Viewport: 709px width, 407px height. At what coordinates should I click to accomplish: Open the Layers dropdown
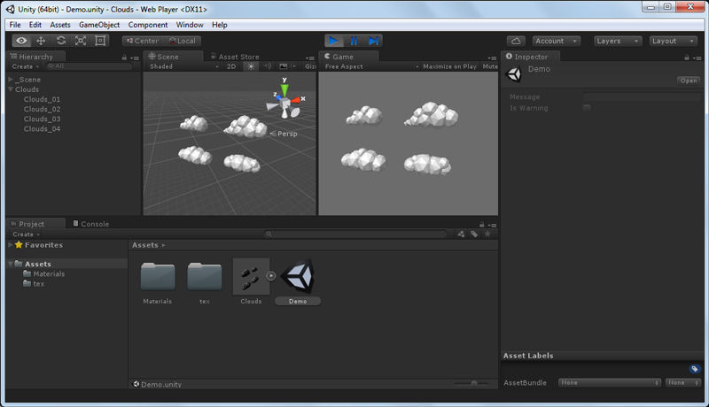tap(618, 41)
